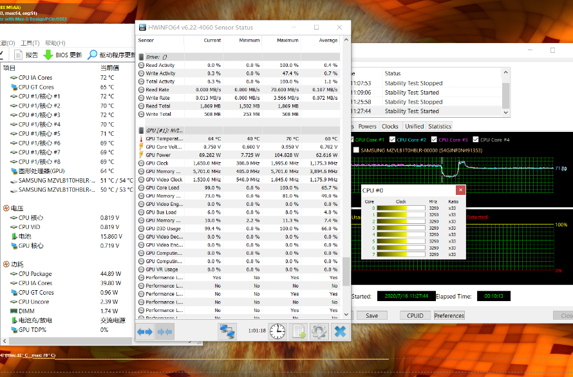Click the Average column header in HWiNFO

321,40
